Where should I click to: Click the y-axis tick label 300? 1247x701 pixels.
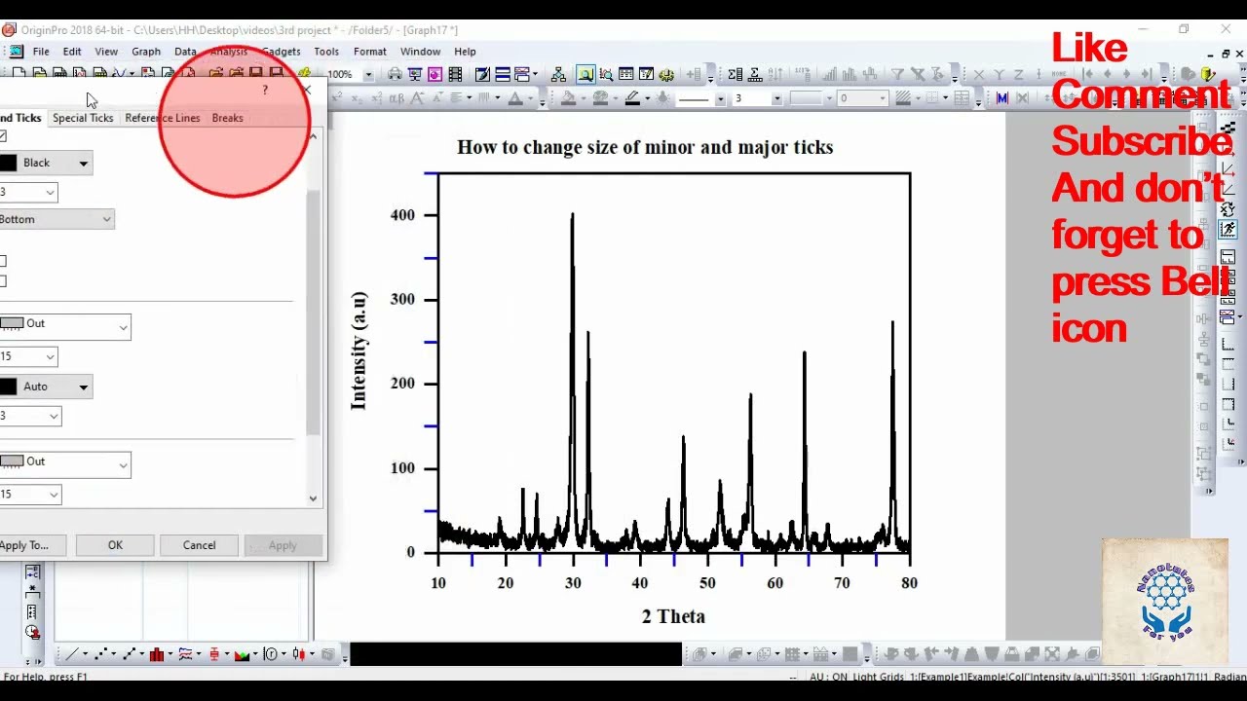coord(402,300)
